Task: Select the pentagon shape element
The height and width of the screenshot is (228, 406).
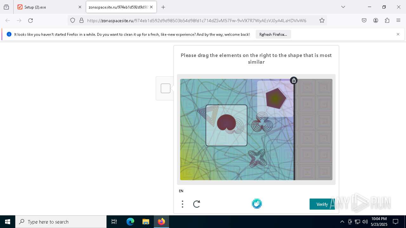Action: 276,98
